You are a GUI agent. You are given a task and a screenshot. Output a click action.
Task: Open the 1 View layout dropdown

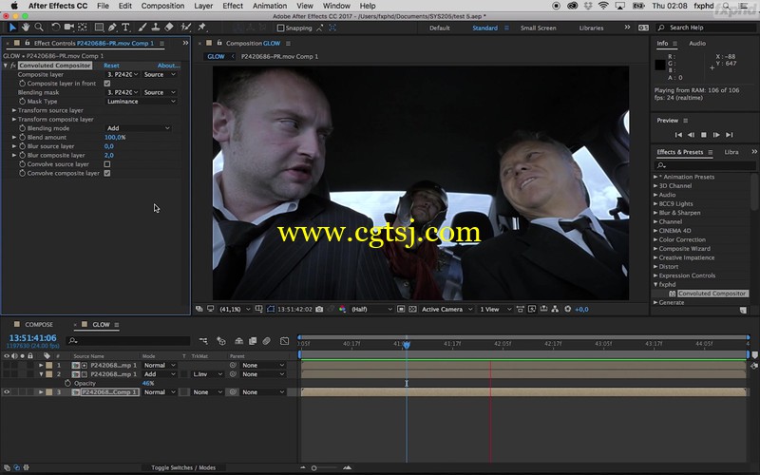pyautogui.click(x=495, y=310)
